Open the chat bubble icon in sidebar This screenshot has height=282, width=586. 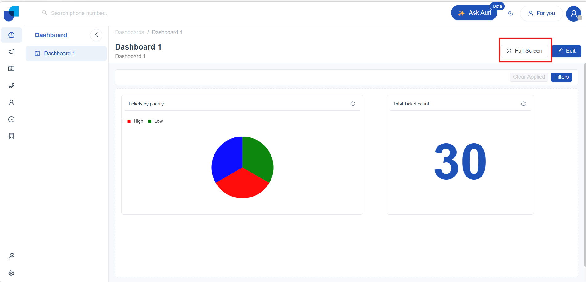11,119
